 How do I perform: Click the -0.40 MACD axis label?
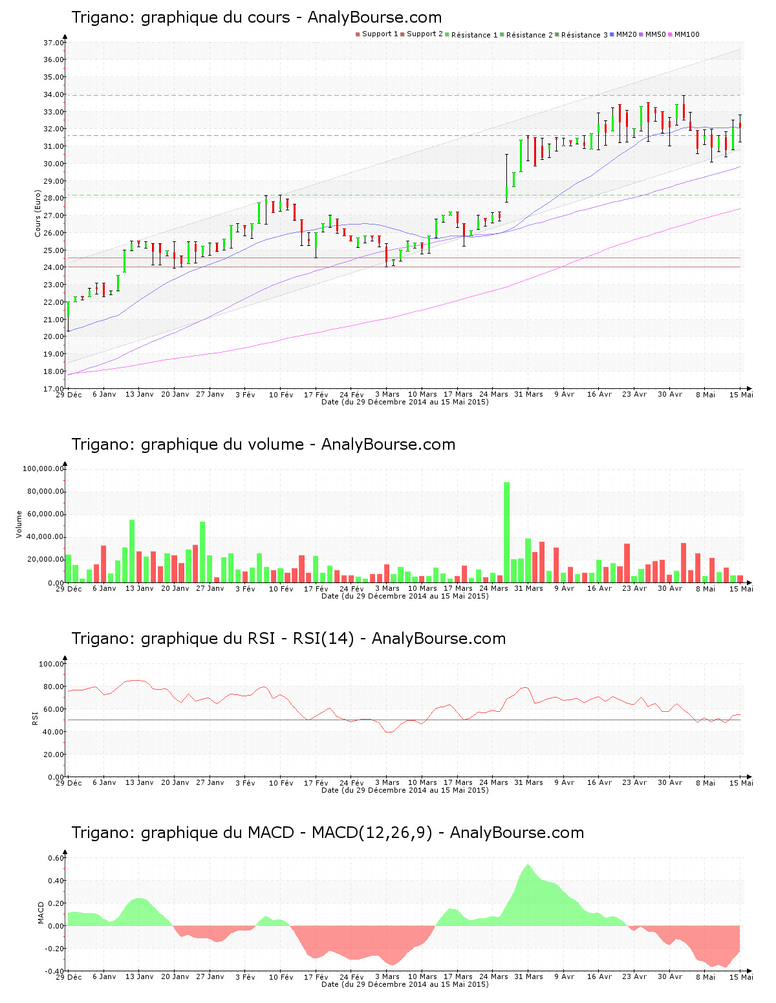(56, 971)
